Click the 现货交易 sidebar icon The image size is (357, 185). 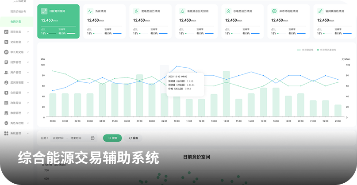coord(6,32)
